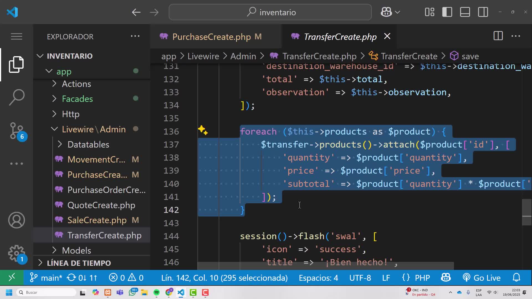Click the main* branch indicator
The width and height of the screenshot is (532, 299).
(x=46, y=278)
